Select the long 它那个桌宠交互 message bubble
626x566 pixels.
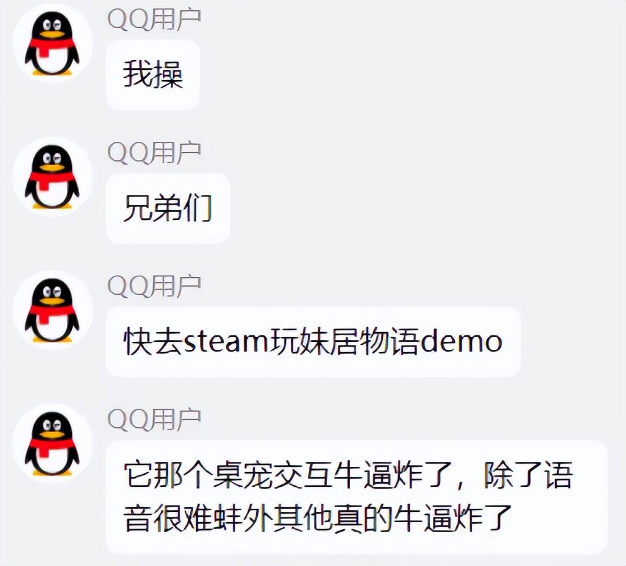(357, 497)
